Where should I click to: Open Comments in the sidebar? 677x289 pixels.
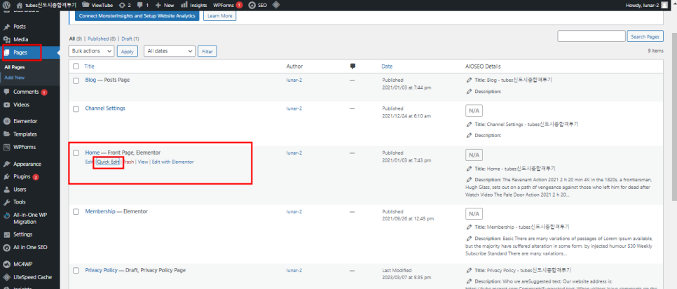pos(26,92)
